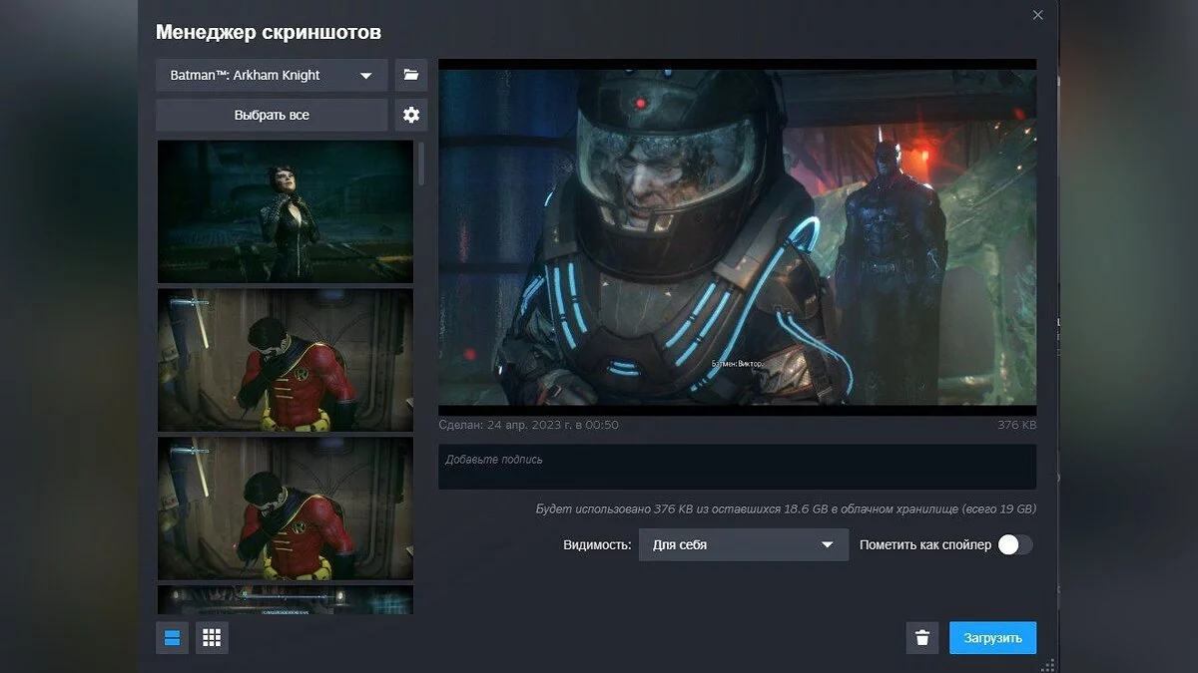Click the "Выбрать все" button
The width and height of the screenshot is (1198, 673).
[272, 115]
